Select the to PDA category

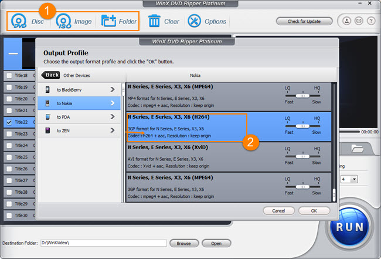(79, 117)
